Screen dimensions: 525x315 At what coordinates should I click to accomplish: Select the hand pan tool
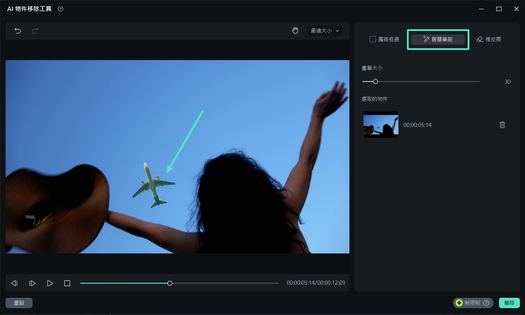pyautogui.click(x=295, y=31)
